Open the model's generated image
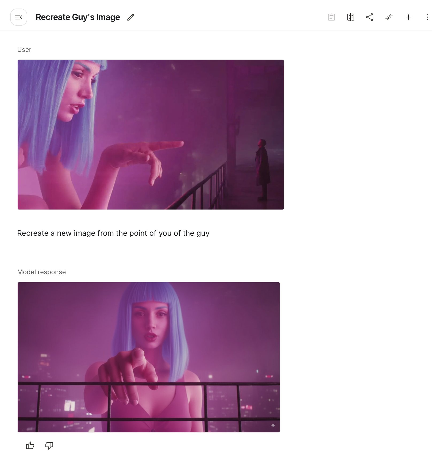This screenshot has width=432, height=457. click(x=149, y=357)
